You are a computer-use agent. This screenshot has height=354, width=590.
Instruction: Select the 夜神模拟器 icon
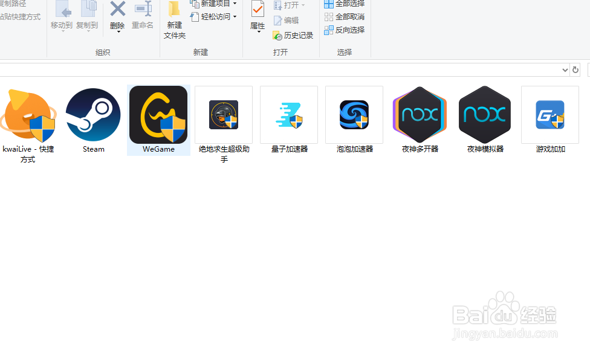[x=485, y=115]
